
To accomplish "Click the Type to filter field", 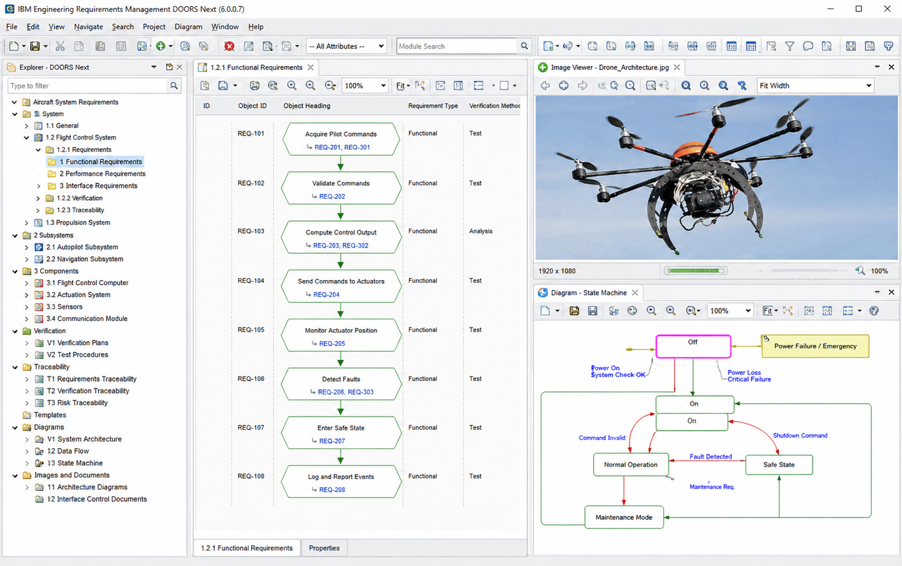I will tap(88, 86).
